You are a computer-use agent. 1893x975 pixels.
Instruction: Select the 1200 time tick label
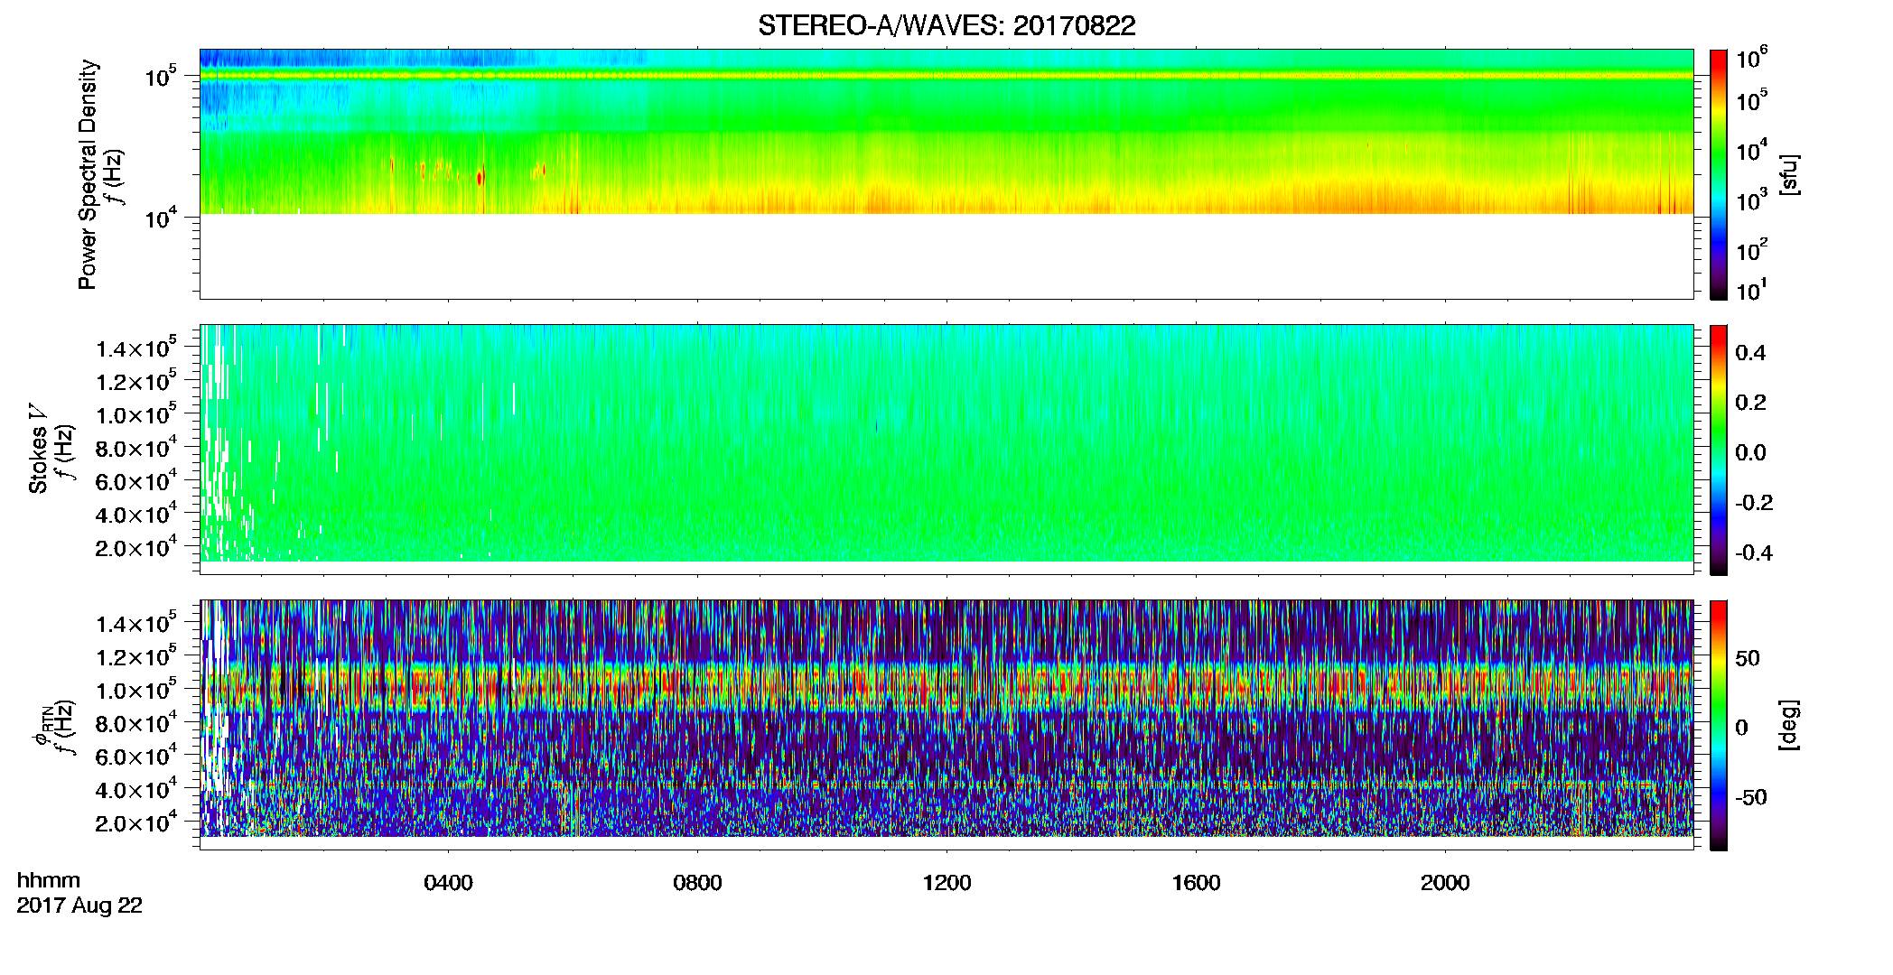click(946, 883)
